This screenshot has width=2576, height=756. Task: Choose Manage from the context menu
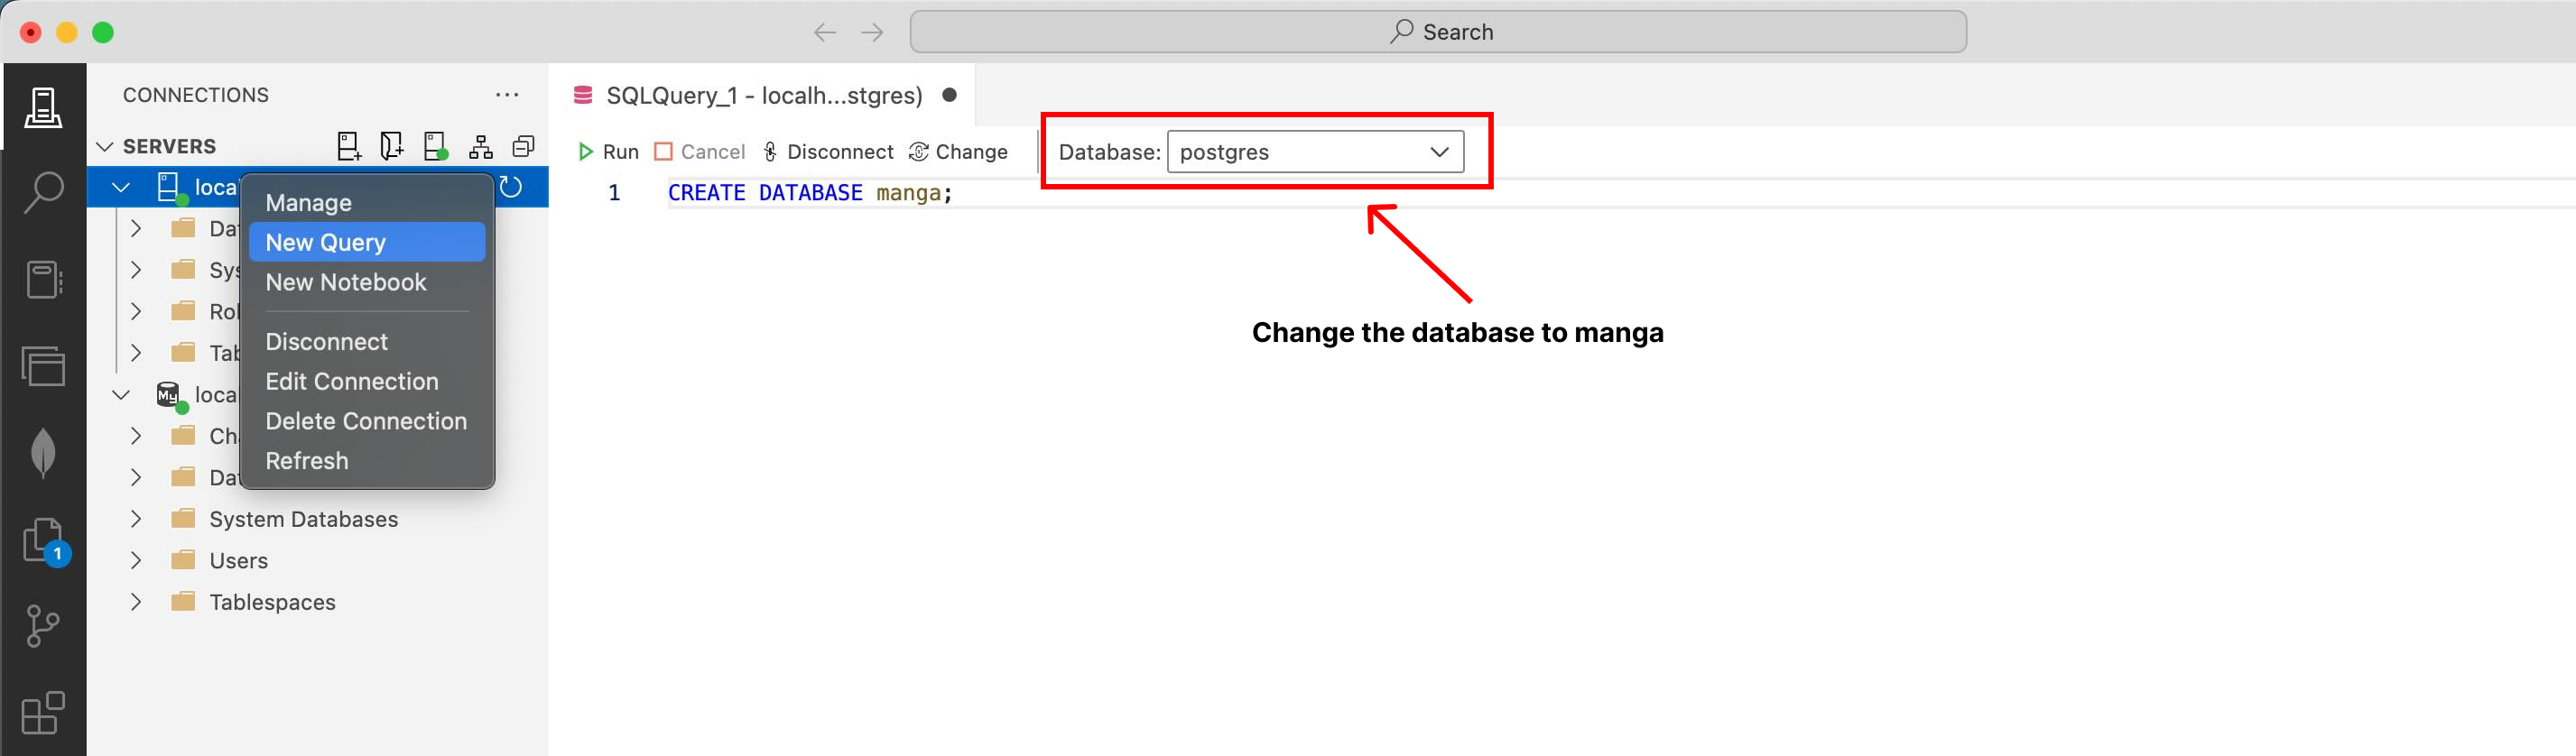(x=367, y=203)
